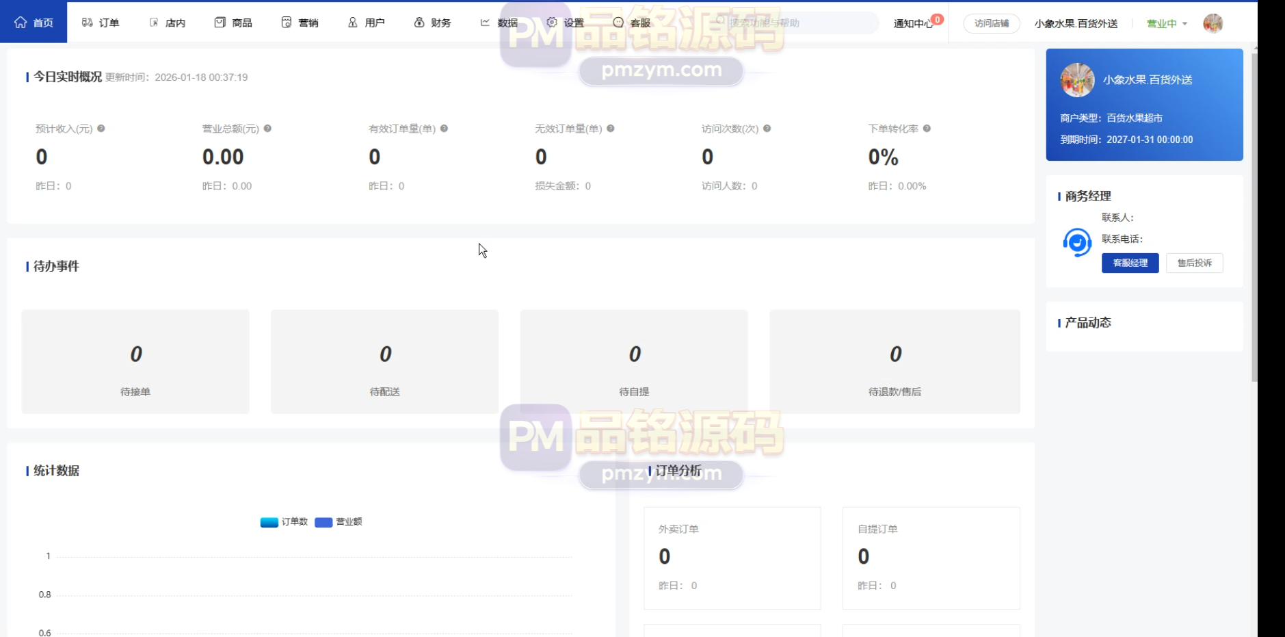The width and height of the screenshot is (1285, 637).
Task: Click the 财务 money bag icon
Action: [419, 23]
